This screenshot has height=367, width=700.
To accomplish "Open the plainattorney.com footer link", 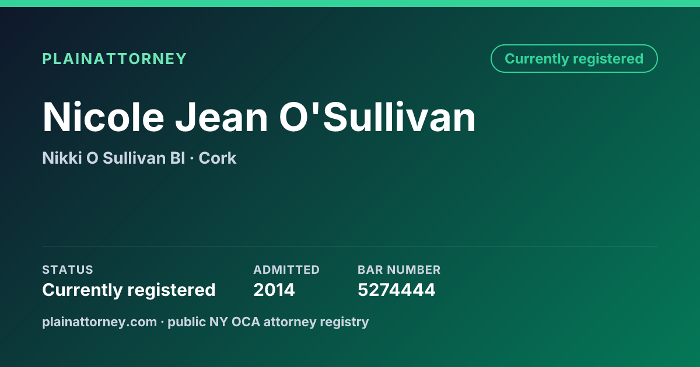I will tap(100, 322).
